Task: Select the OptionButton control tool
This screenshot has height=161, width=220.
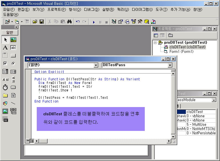Action: pyautogui.click(x=13, y=64)
